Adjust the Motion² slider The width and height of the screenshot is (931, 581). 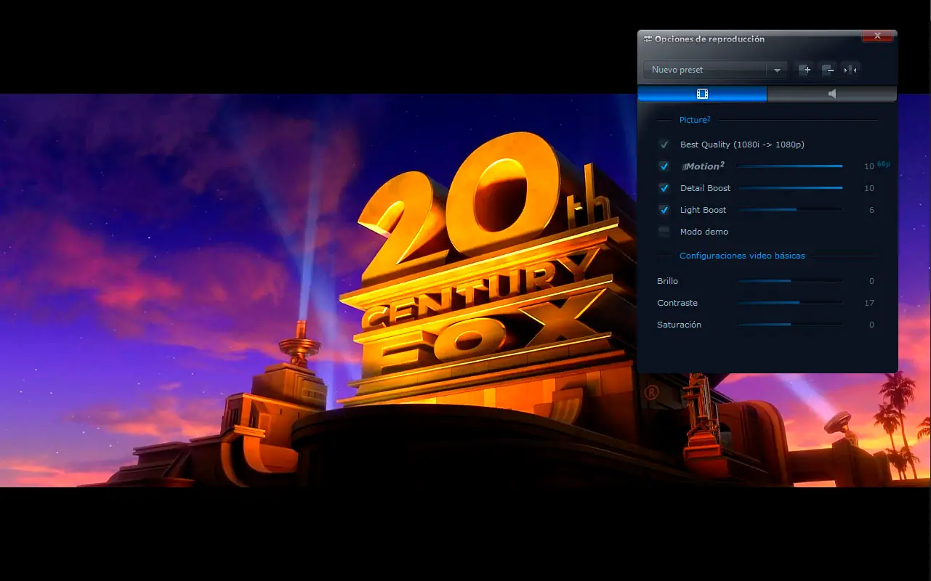(x=789, y=166)
